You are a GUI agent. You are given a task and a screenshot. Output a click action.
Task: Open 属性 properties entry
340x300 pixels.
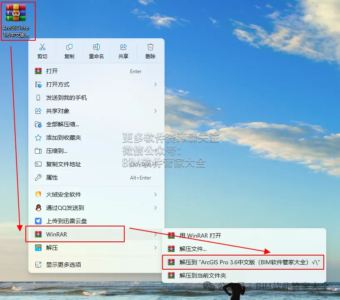pos(96,178)
